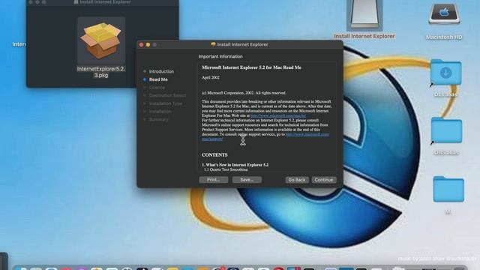Viewport: 480px width, 270px height.
Task: Minimize the installer window with yellow button
Action: click(x=148, y=45)
